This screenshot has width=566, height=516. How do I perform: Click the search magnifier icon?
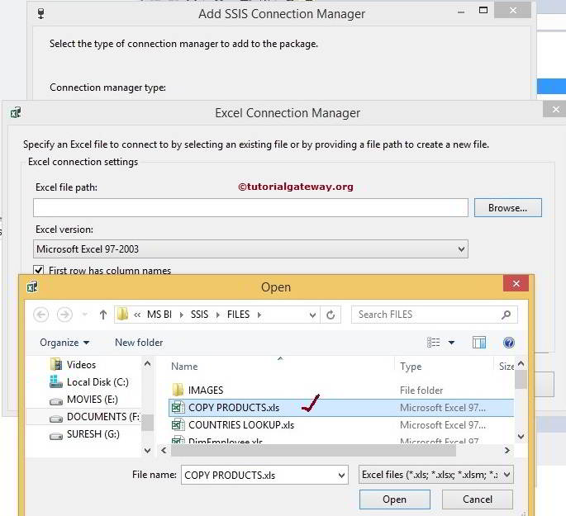coord(506,315)
